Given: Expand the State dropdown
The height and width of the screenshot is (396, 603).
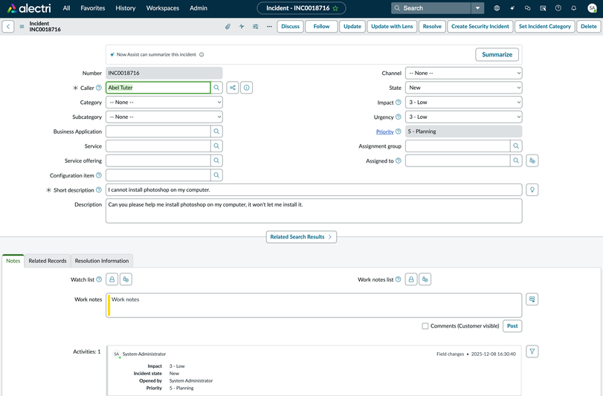Looking at the screenshot, I should click(x=463, y=88).
